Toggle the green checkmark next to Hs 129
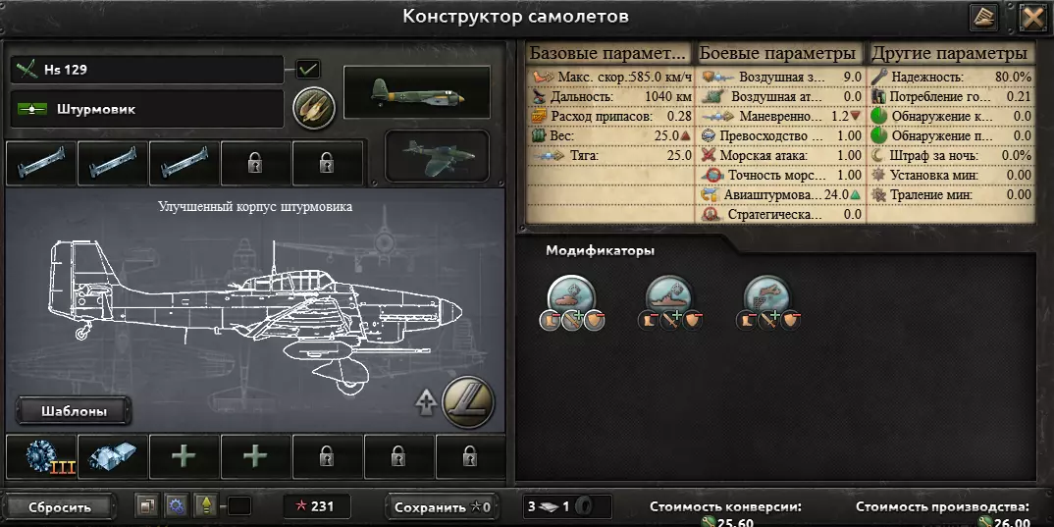This screenshot has width=1054, height=527. coord(308,69)
